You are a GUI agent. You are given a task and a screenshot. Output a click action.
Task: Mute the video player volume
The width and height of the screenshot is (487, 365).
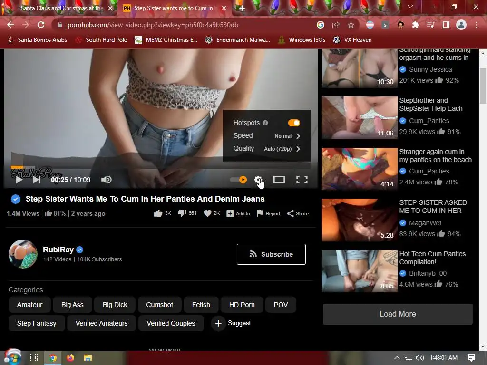point(106,180)
